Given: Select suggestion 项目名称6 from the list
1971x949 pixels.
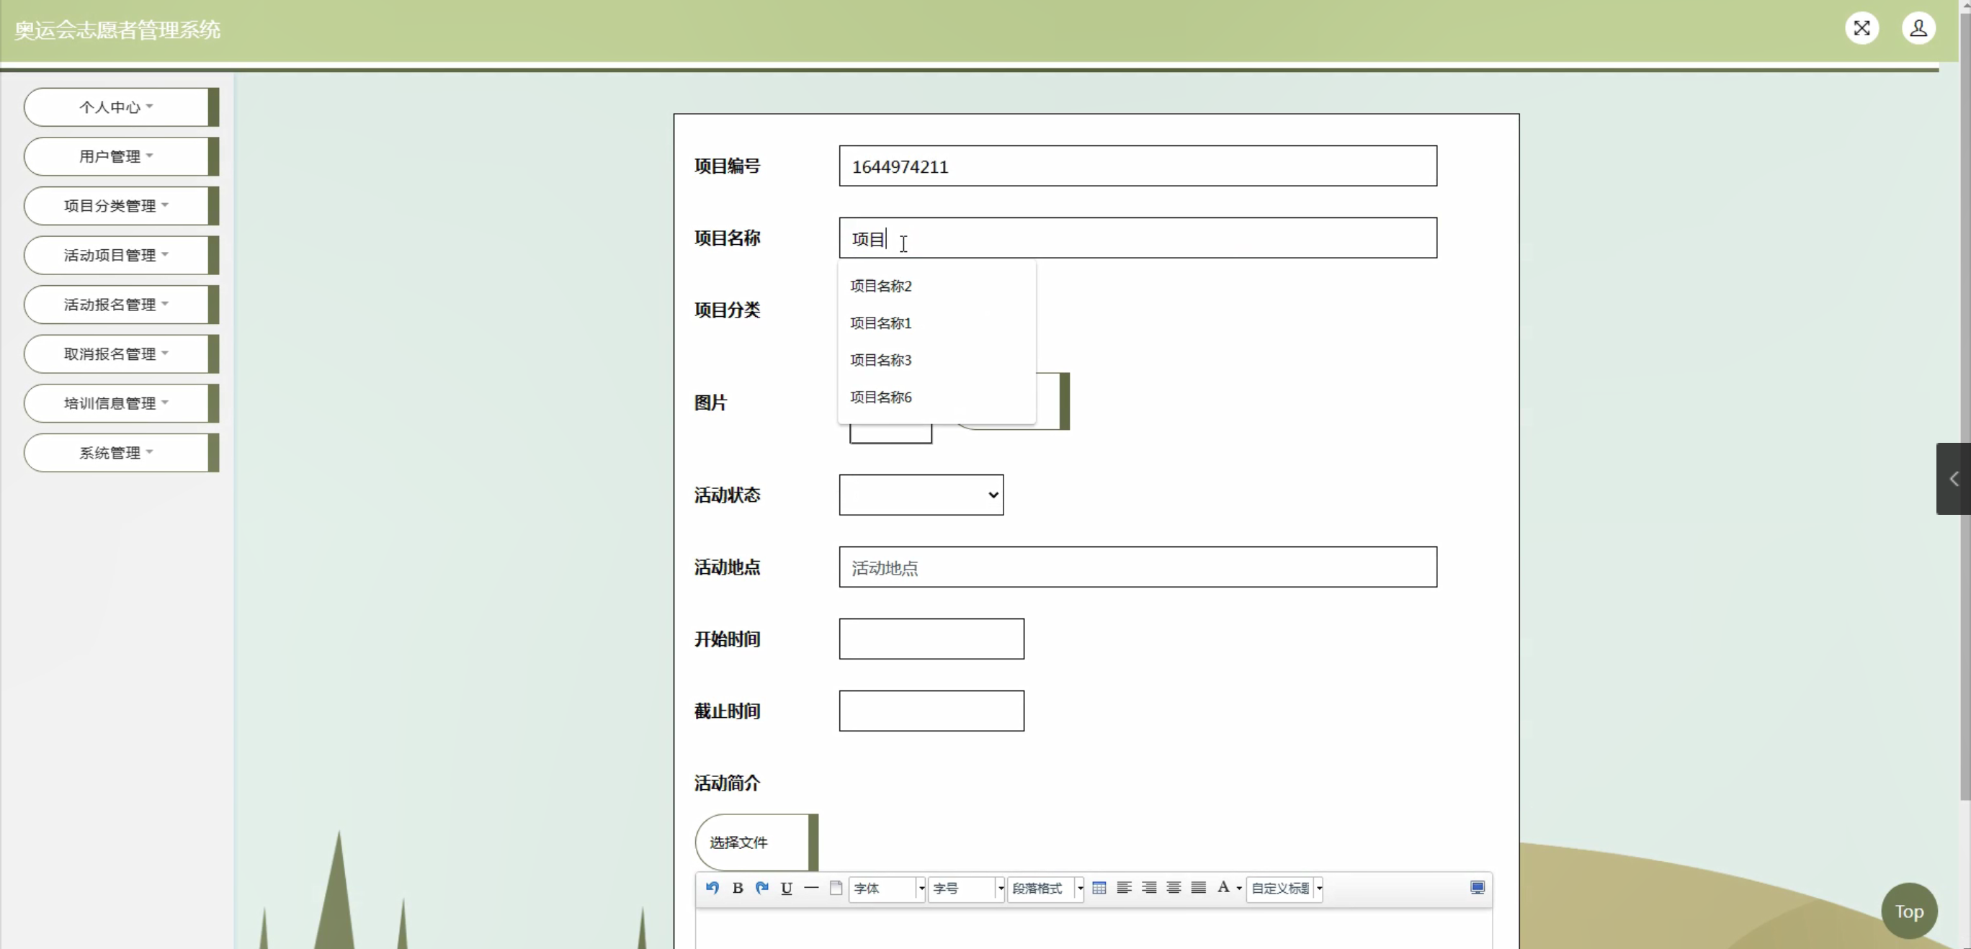Looking at the screenshot, I should pyautogui.click(x=882, y=397).
